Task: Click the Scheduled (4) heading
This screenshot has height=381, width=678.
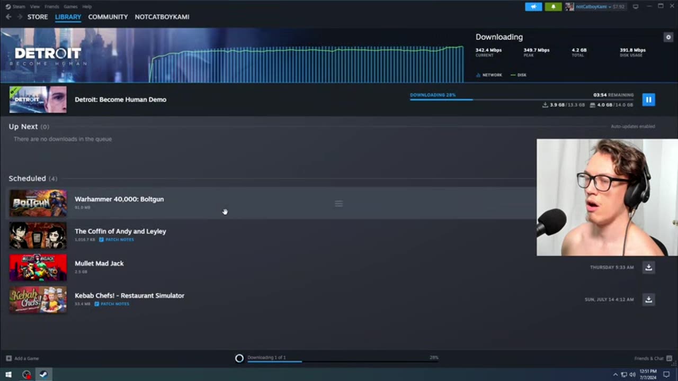Action: pyautogui.click(x=33, y=178)
